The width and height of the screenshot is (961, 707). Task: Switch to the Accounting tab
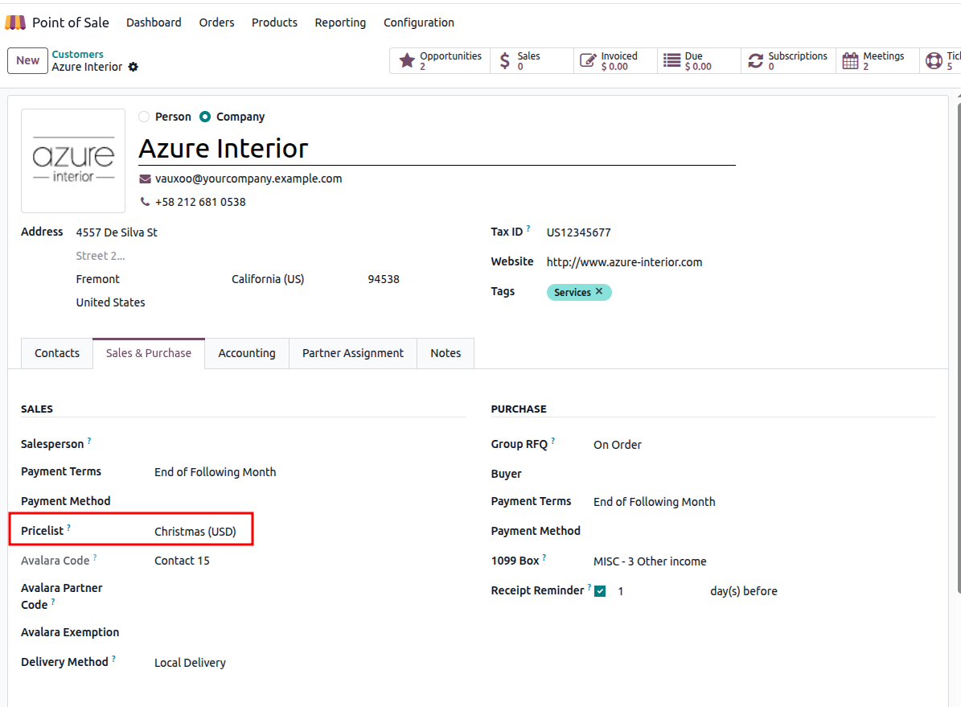click(x=247, y=353)
